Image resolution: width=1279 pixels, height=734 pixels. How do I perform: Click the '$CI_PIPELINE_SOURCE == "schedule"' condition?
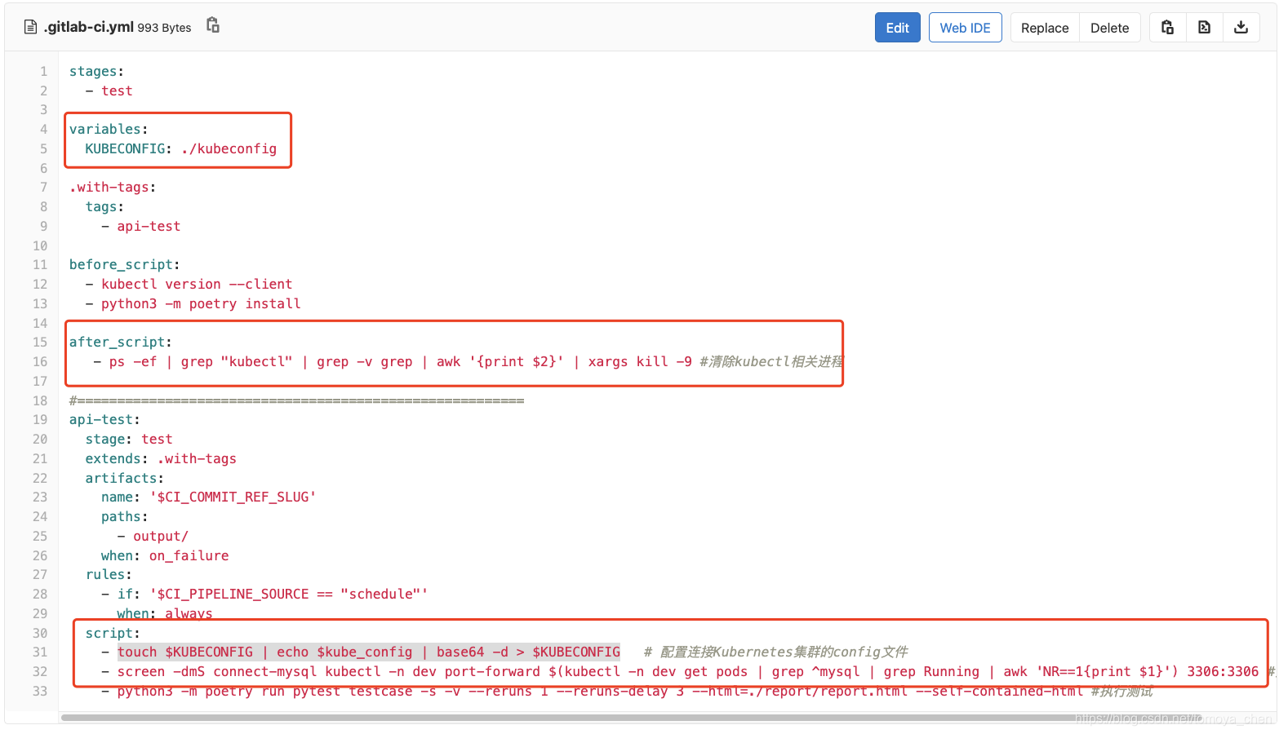(288, 594)
